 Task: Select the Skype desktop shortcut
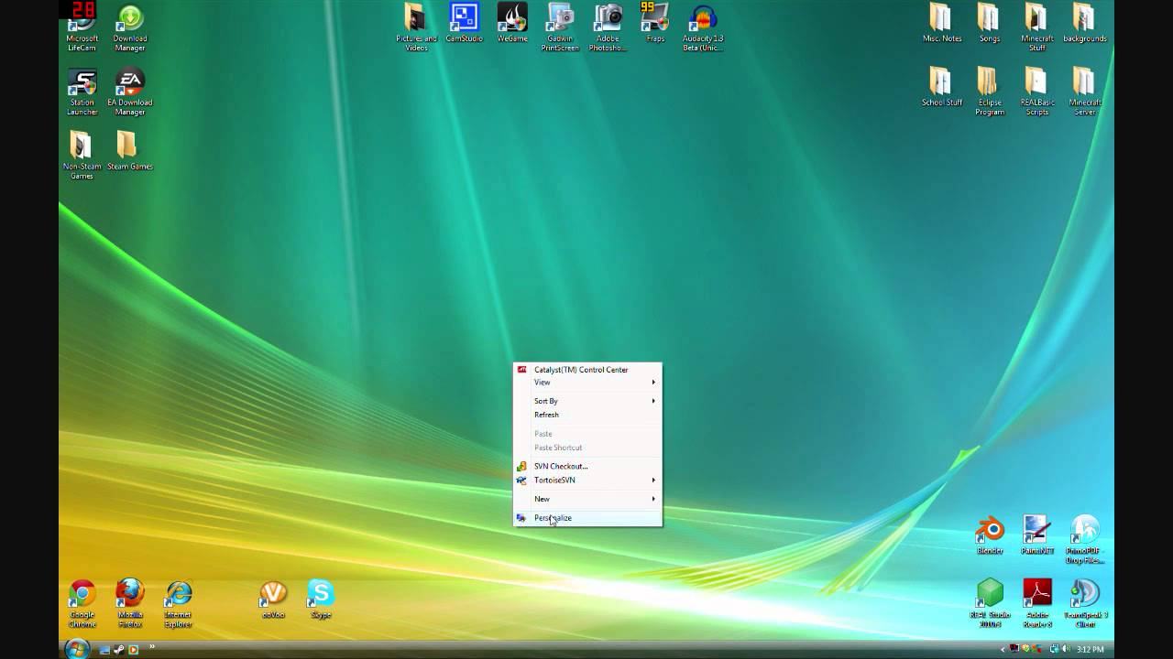click(x=321, y=600)
